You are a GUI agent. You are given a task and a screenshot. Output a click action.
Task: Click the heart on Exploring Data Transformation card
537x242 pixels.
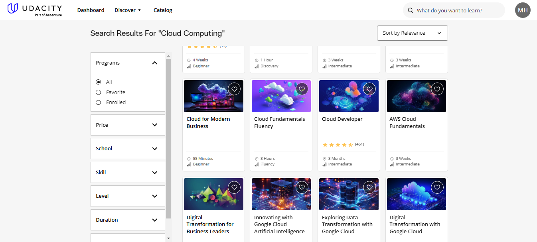(369, 187)
